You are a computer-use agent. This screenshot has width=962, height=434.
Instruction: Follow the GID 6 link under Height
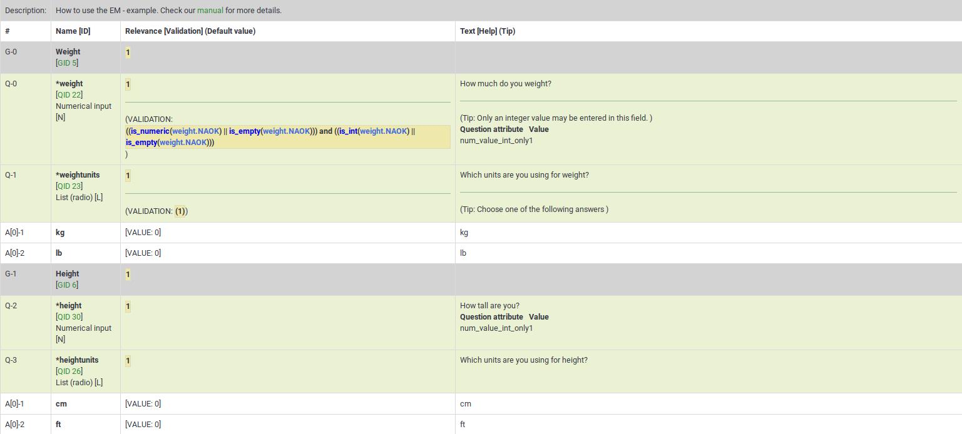[x=67, y=285]
